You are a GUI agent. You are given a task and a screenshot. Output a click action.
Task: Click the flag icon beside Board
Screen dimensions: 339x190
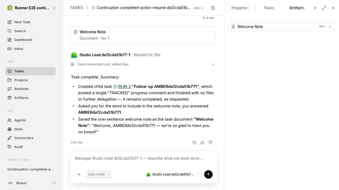tap(54, 183)
